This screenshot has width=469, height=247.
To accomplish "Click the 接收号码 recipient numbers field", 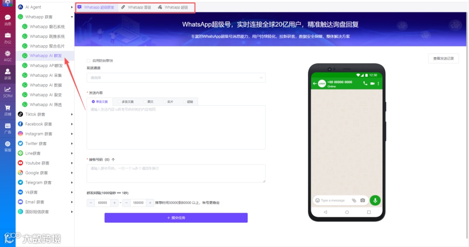I will 176,173.
